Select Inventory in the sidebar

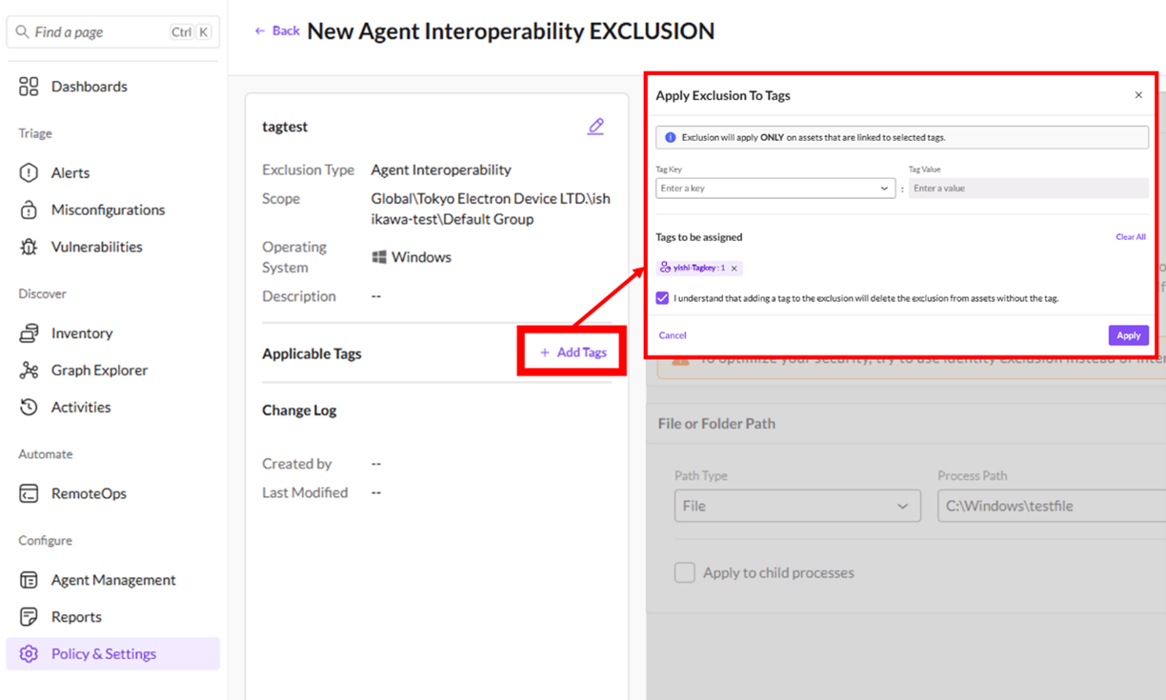pyautogui.click(x=81, y=333)
